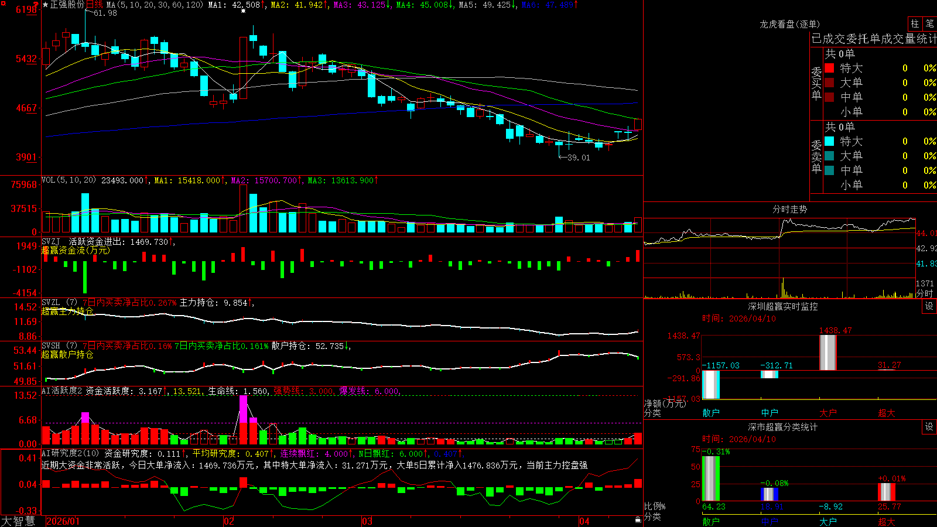The width and height of the screenshot is (937, 527).
Task: Click 散户 category under 深圳超赢实时监控 chart
Action: pyautogui.click(x=711, y=413)
